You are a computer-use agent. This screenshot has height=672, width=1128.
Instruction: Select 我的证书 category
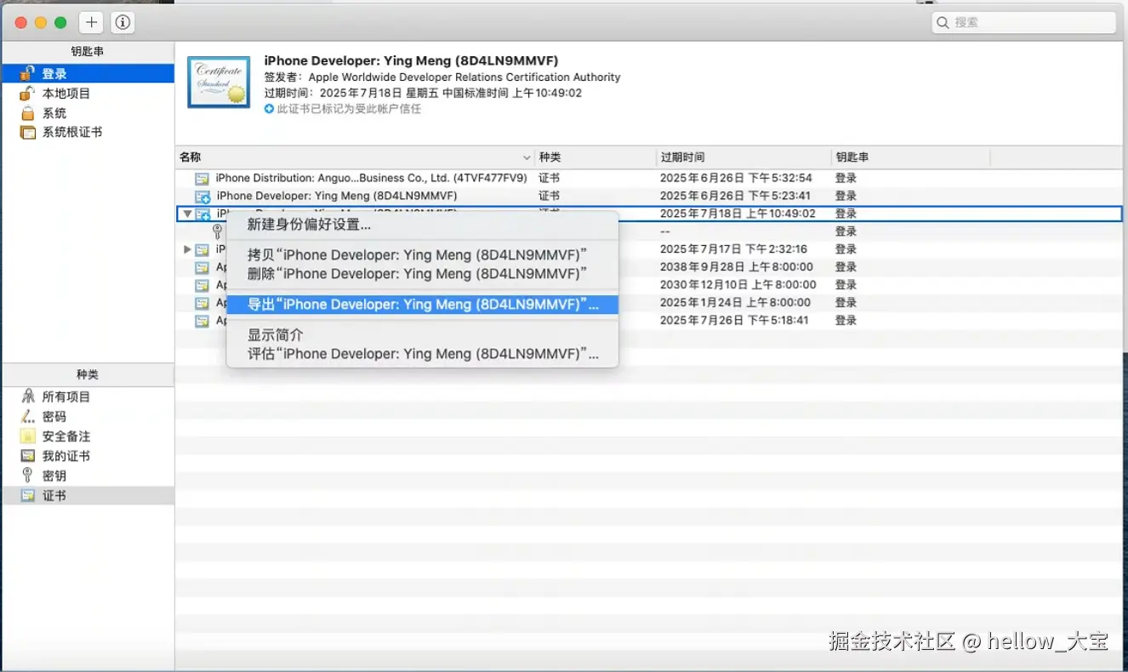(x=88, y=456)
